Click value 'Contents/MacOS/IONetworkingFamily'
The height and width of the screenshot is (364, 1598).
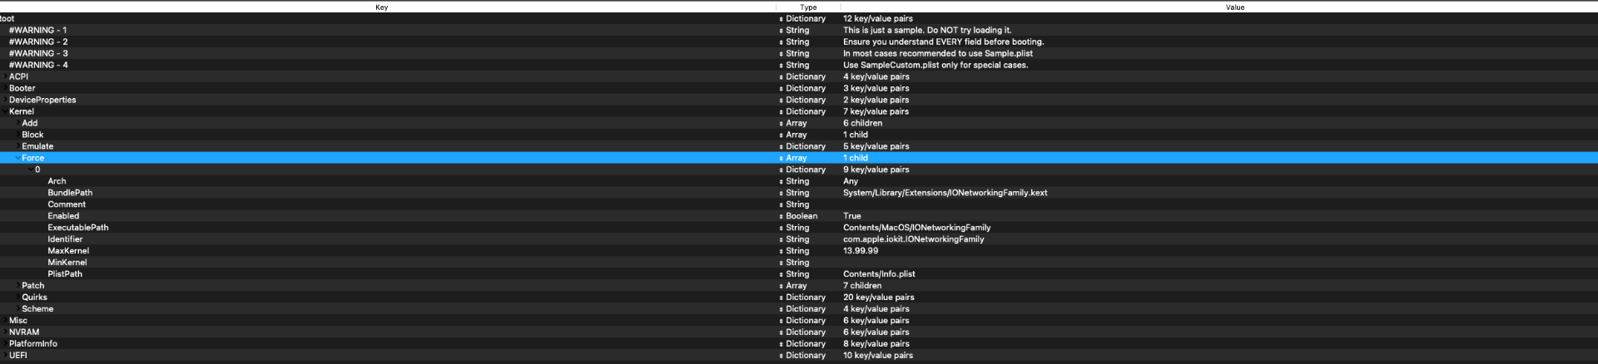point(917,228)
